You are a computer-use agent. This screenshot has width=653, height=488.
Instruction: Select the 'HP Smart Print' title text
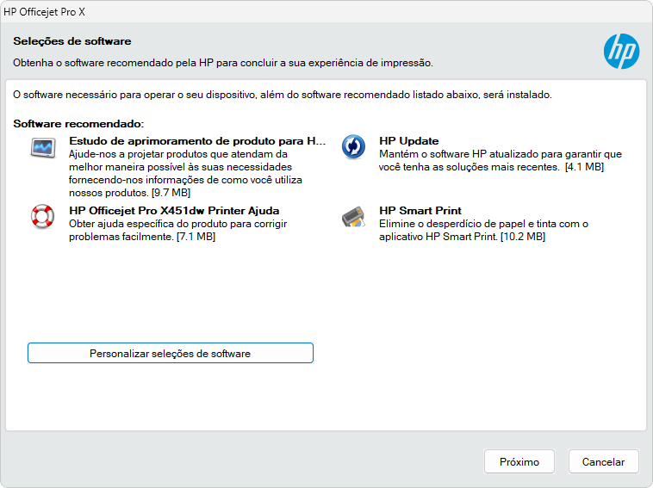pos(420,211)
